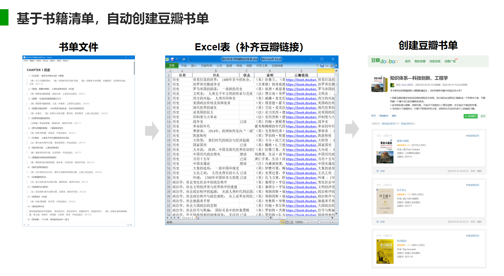Open the 百度网盘 ribbon tab
The height and width of the screenshot is (276, 504).
pyautogui.click(x=277, y=66)
